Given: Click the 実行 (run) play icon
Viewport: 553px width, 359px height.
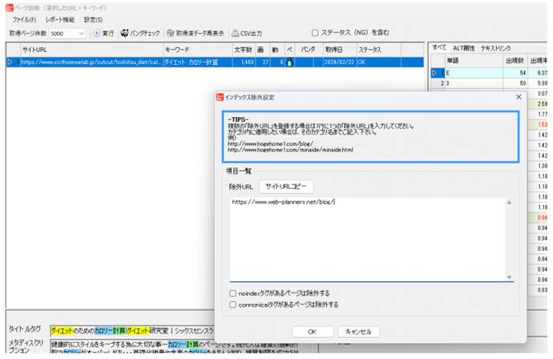Looking at the screenshot, I should point(97,34).
